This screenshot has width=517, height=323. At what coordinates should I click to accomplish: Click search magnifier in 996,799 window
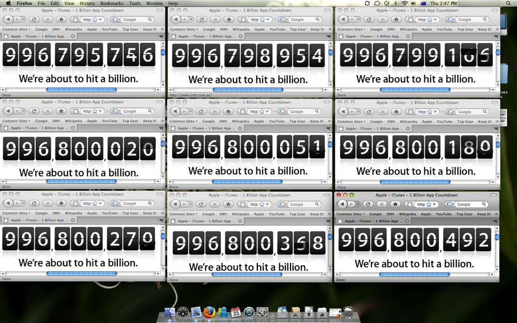click(484, 20)
